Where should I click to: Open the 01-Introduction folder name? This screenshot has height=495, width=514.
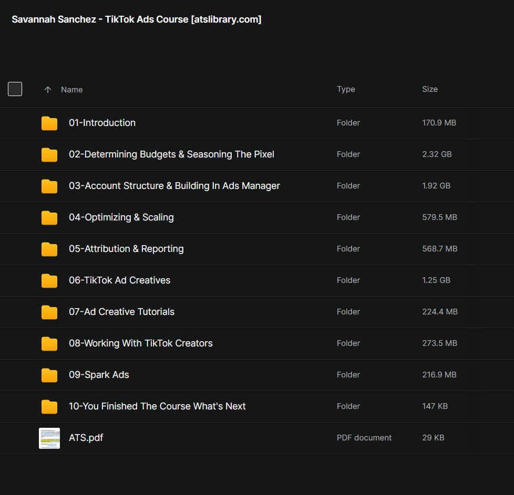(102, 123)
